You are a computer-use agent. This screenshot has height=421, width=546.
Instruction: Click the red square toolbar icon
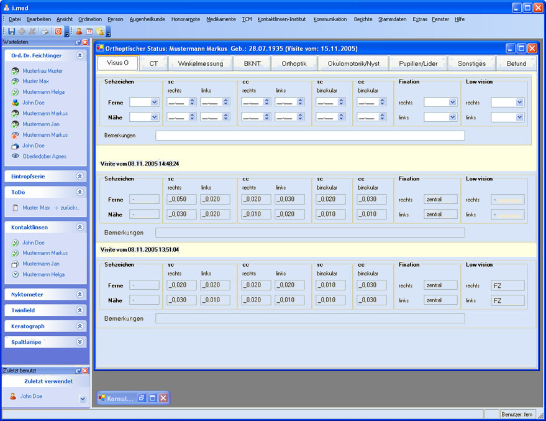tap(58, 31)
